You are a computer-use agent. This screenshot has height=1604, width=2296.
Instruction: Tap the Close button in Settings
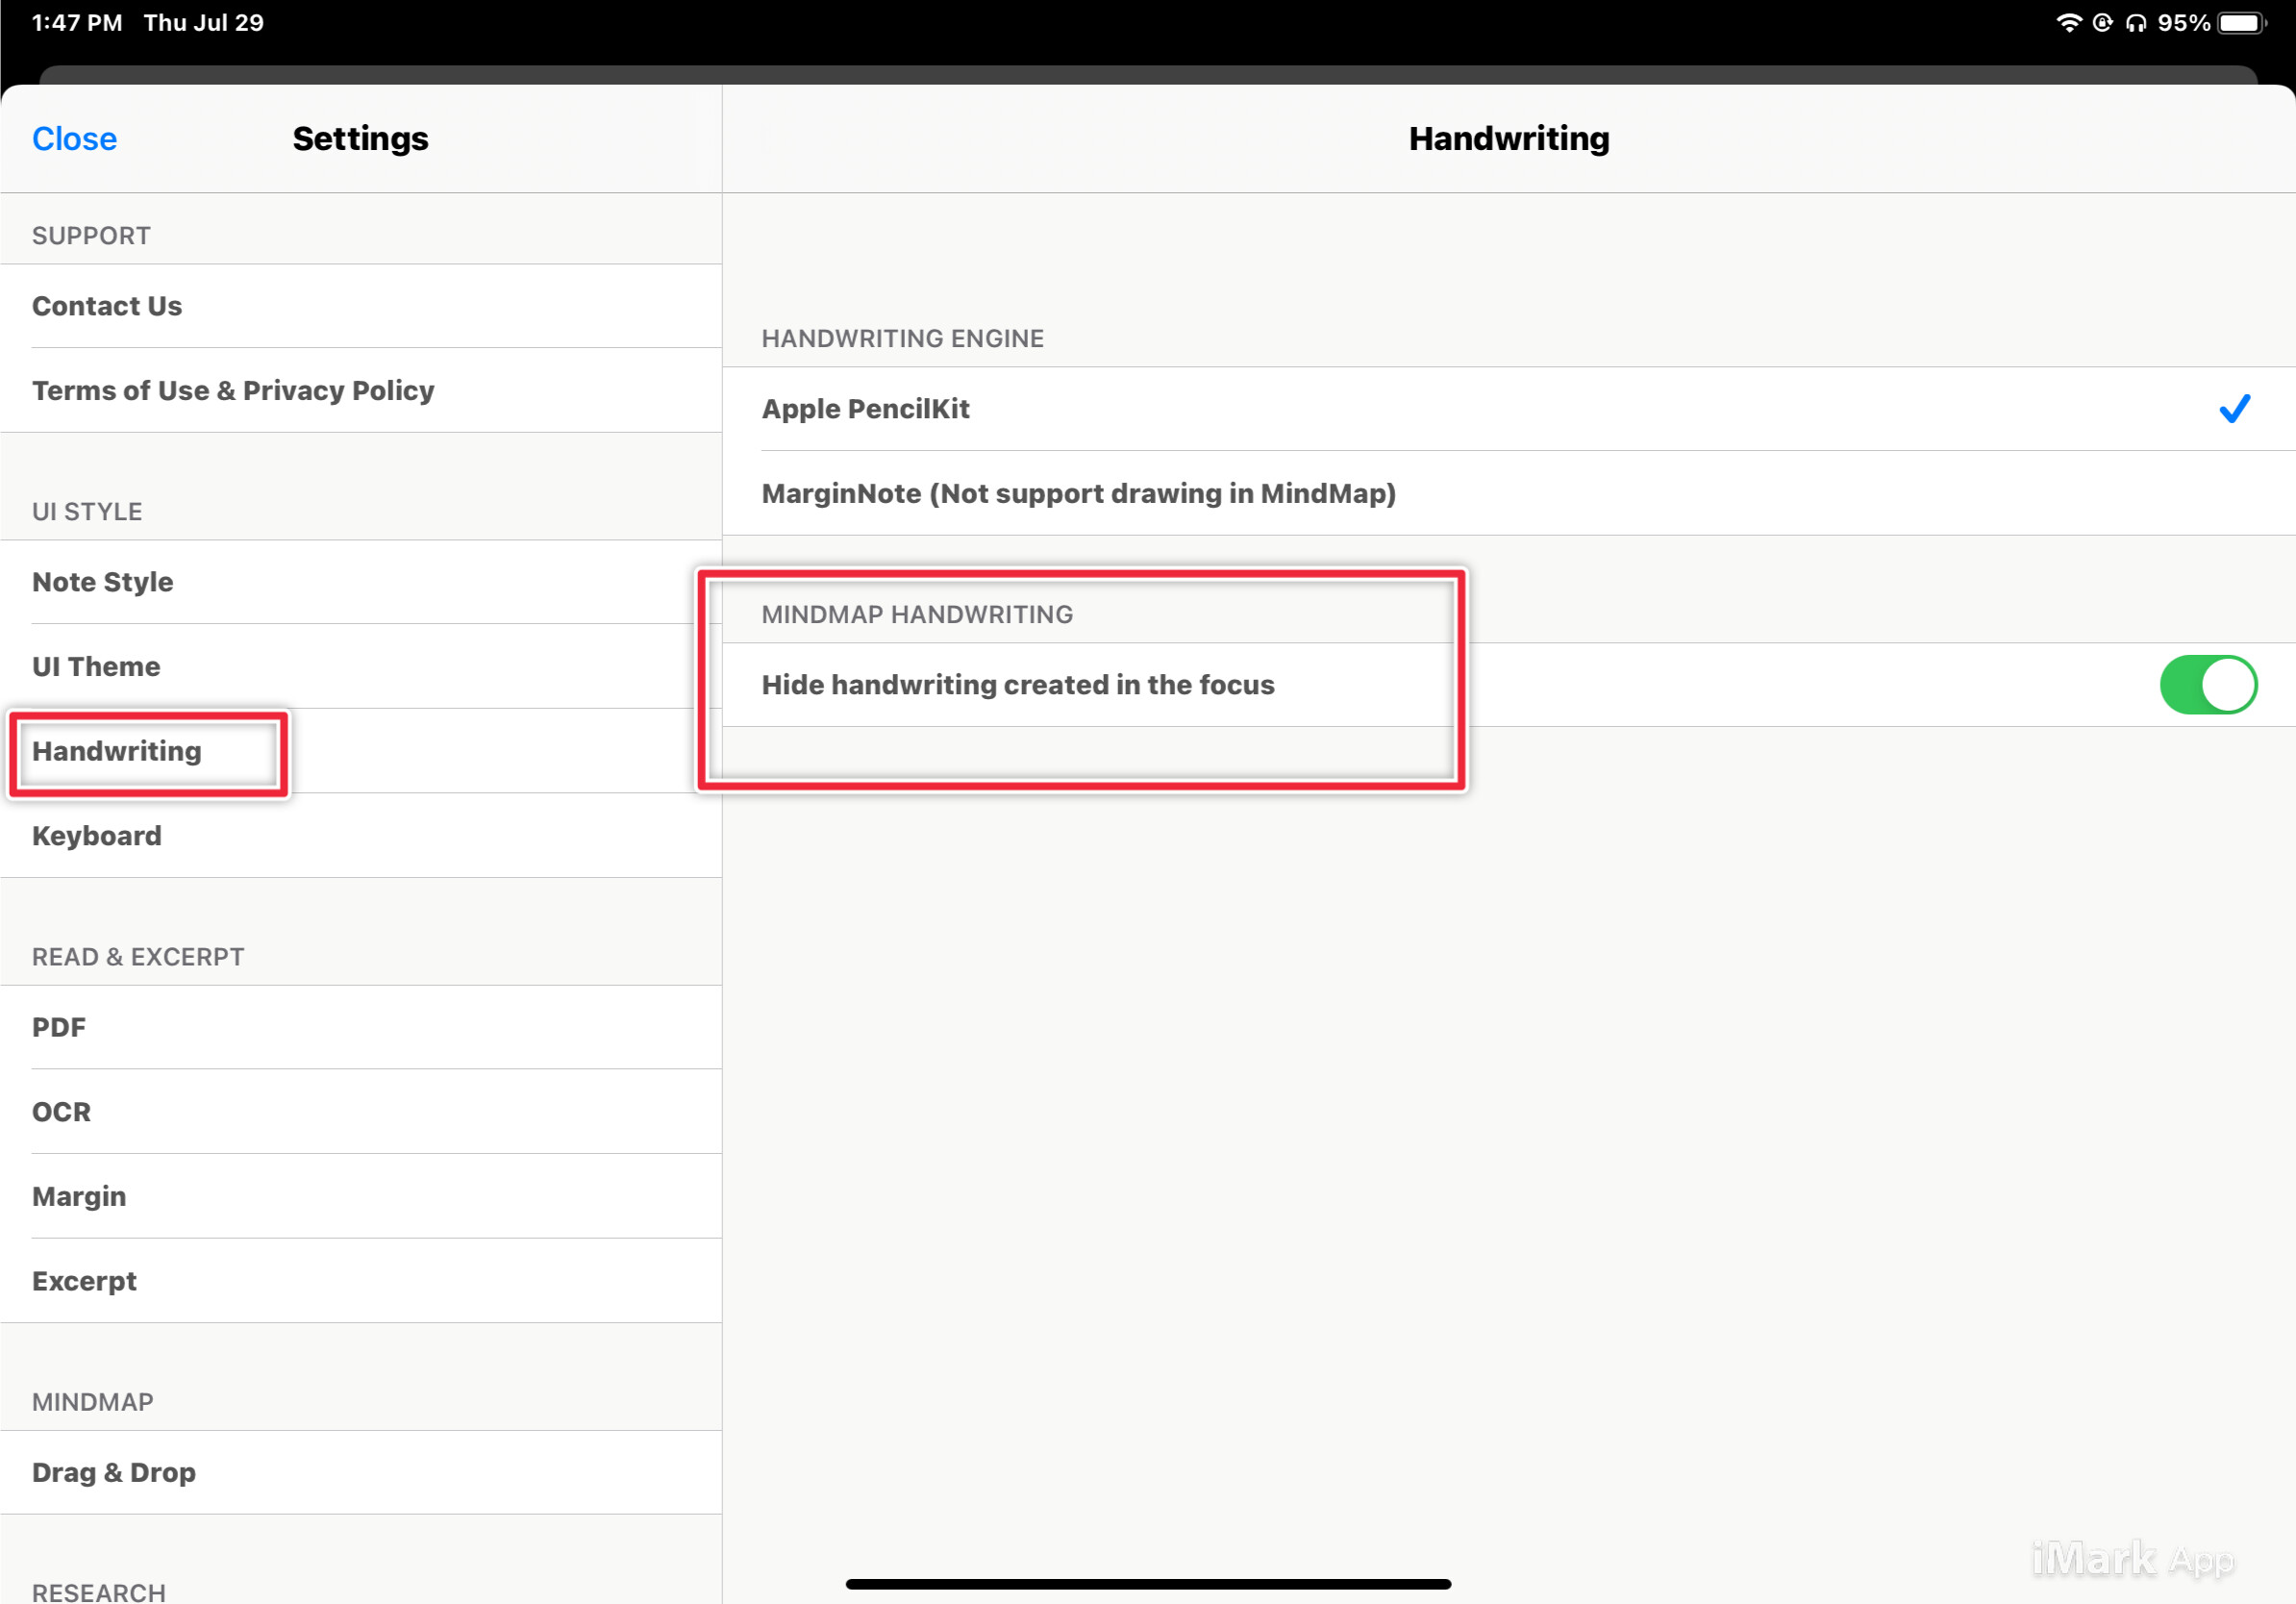click(74, 138)
